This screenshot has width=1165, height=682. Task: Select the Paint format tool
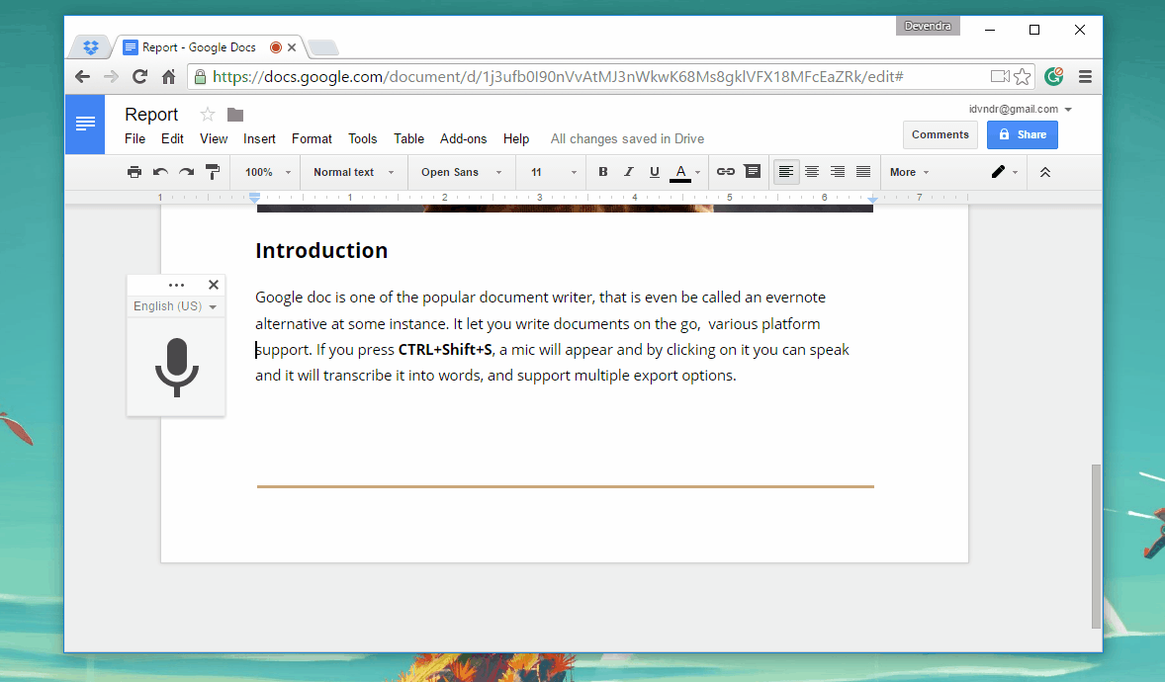coord(213,172)
